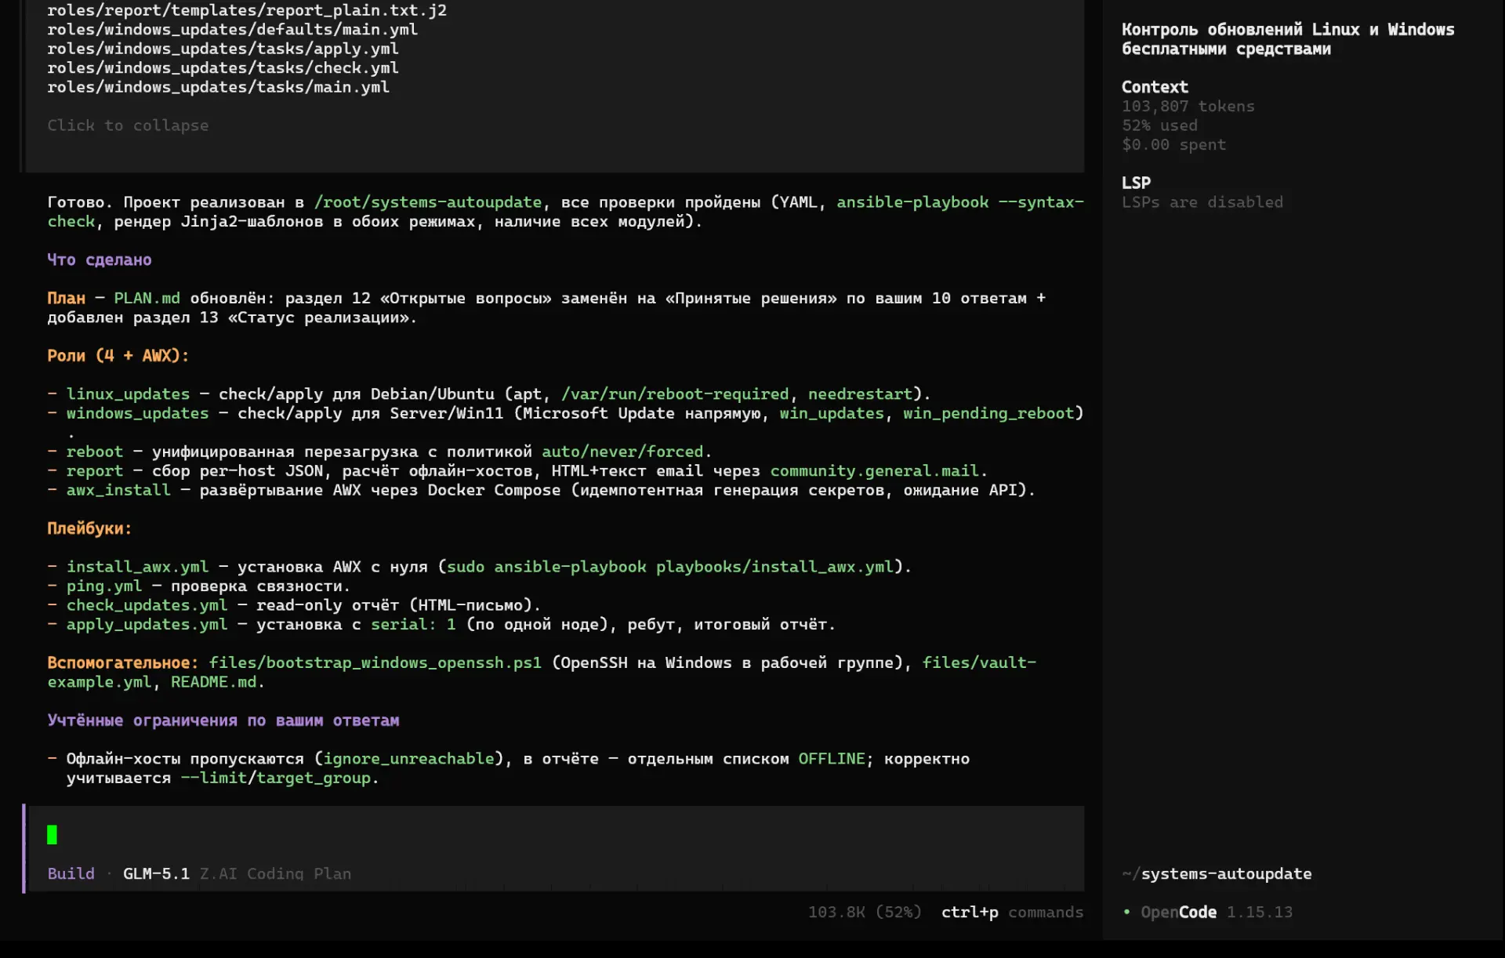
Task: Click the 103.8K (52%) context usage indicator
Action: (865, 912)
